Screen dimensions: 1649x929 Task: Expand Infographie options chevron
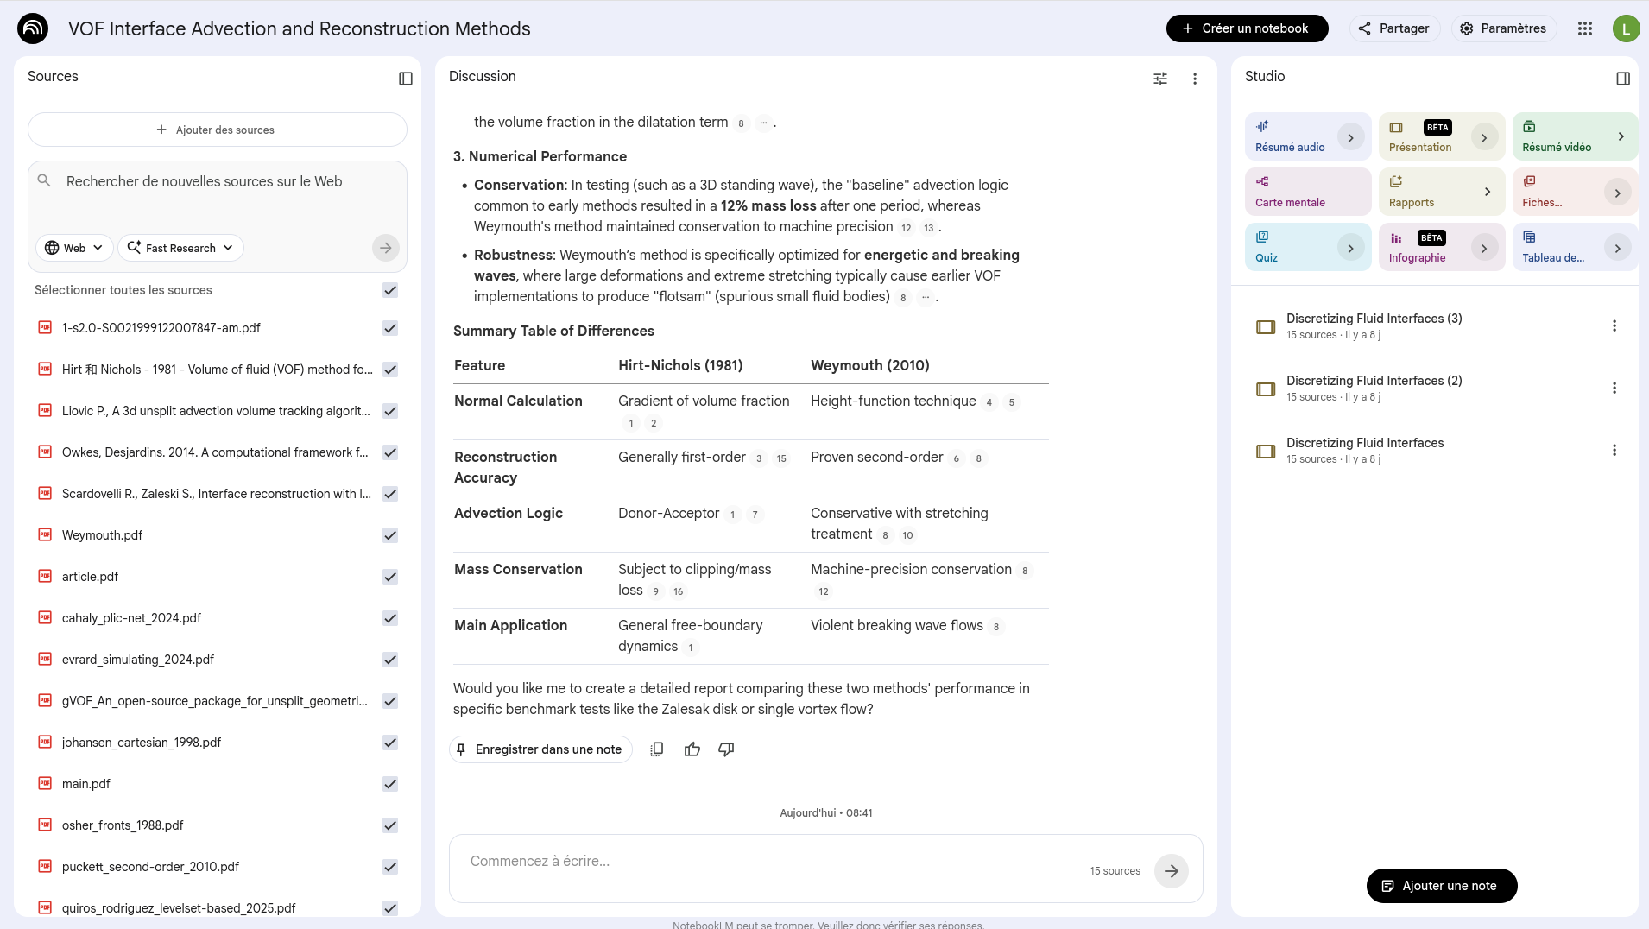1484,248
